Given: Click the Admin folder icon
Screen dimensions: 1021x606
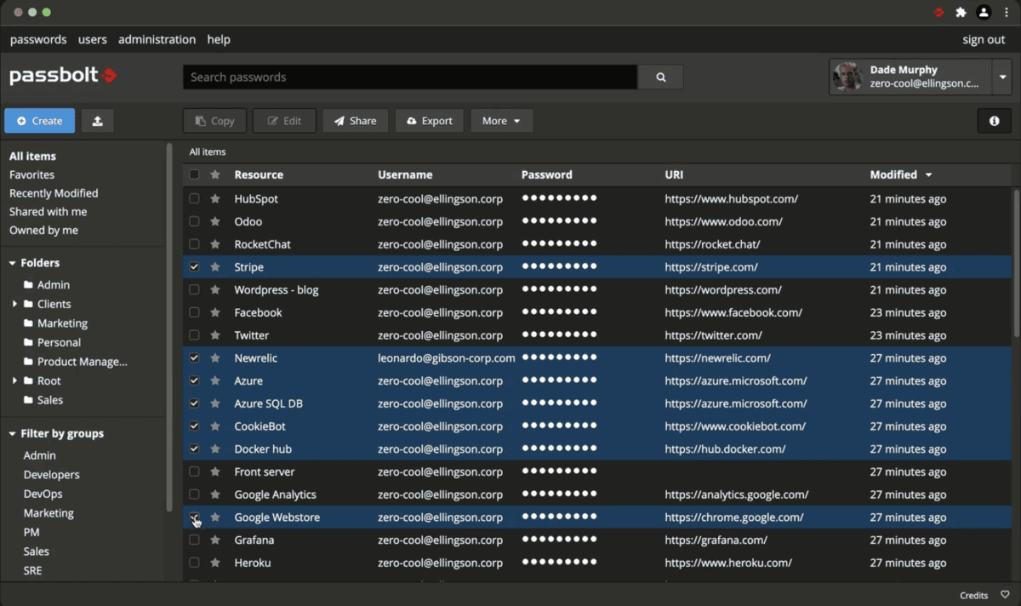Looking at the screenshot, I should pyautogui.click(x=28, y=285).
